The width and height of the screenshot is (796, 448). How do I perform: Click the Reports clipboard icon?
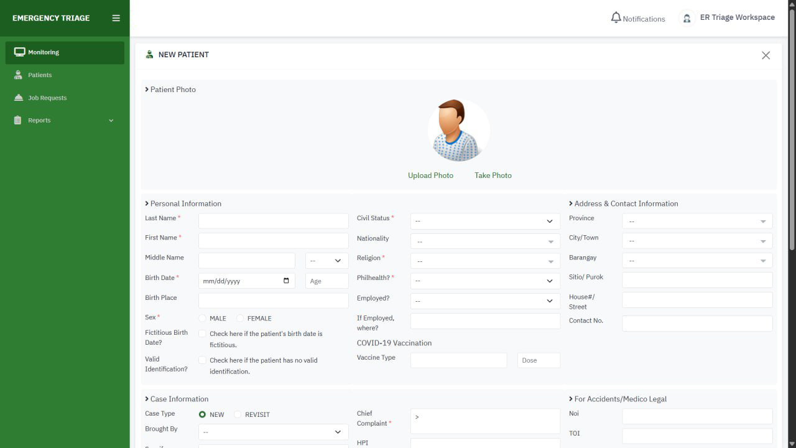[x=18, y=120]
